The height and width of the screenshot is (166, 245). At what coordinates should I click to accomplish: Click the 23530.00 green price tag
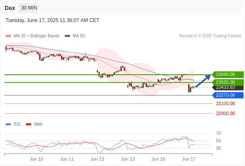coord(228,82)
